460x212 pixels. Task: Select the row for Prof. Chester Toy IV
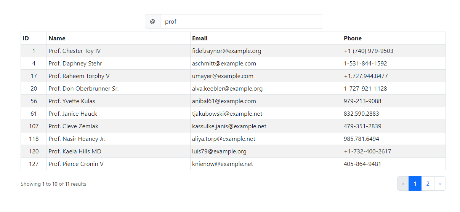tap(233, 51)
